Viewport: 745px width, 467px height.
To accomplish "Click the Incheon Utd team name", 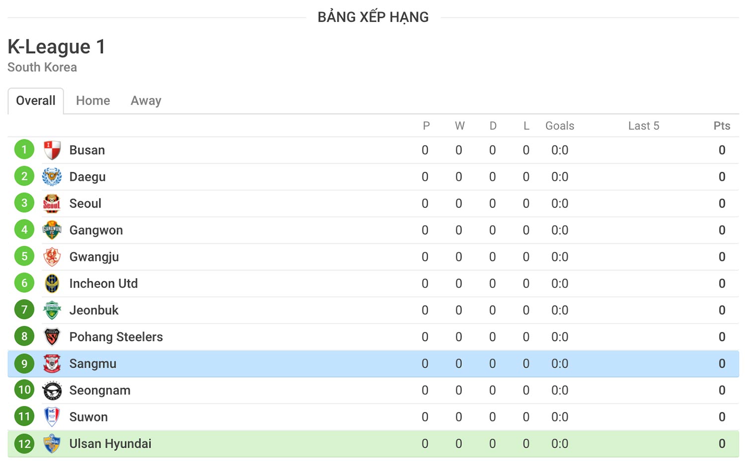I will tap(103, 283).
